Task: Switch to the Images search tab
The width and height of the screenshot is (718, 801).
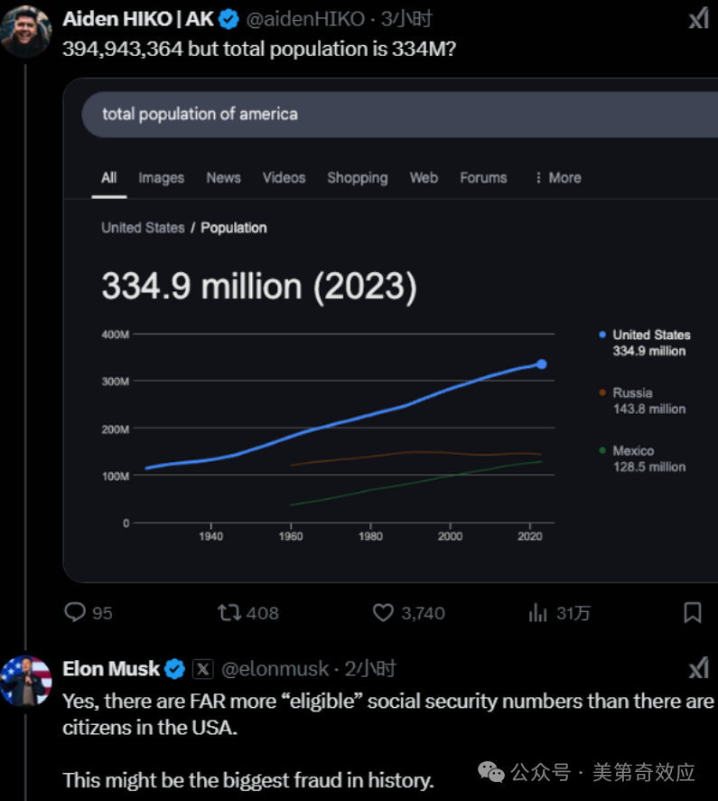Action: pos(162,178)
